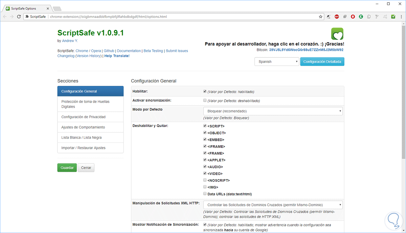Screen dimensions: 406x233
Task: Click the Help Translate! link
Action: [x=117, y=56]
